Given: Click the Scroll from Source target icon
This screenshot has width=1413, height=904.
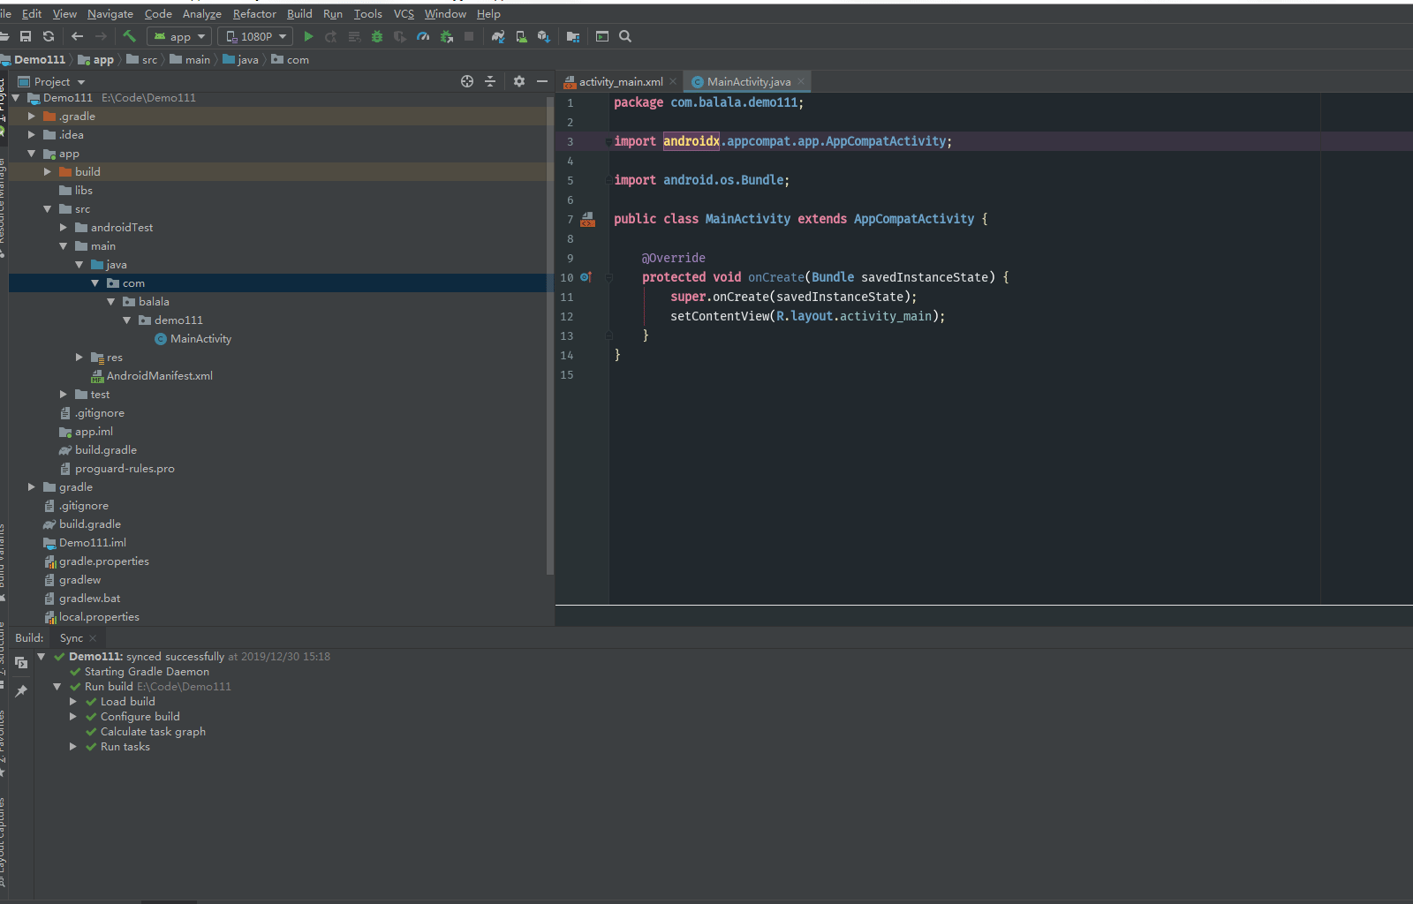Looking at the screenshot, I should click(x=467, y=81).
